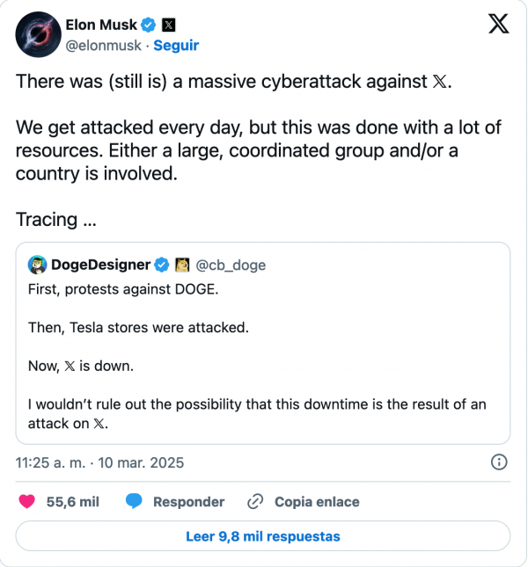Open the @cb_doge handle

coord(230,265)
